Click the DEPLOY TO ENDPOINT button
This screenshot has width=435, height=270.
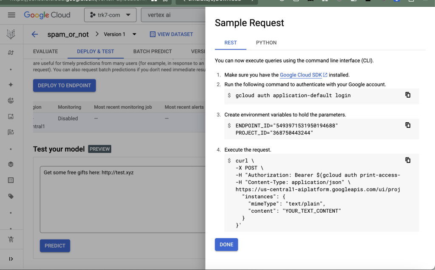click(x=65, y=85)
